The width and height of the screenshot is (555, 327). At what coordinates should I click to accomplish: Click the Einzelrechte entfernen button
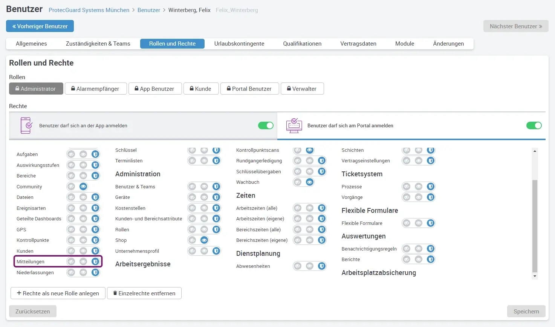coord(144,293)
